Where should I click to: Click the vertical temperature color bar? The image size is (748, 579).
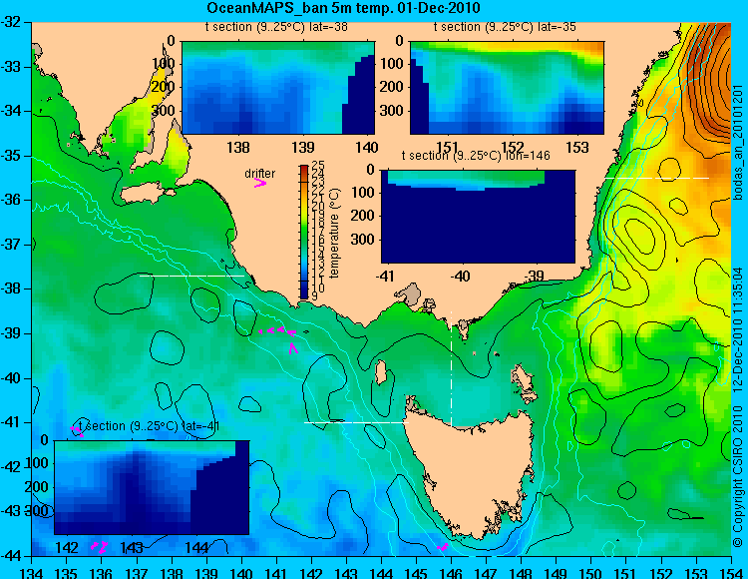coord(304,232)
